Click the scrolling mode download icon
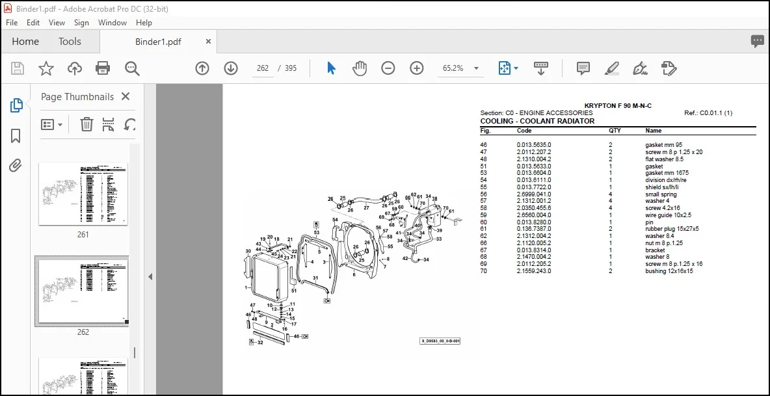The width and height of the screenshot is (770, 396). click(x=540, y=68)
